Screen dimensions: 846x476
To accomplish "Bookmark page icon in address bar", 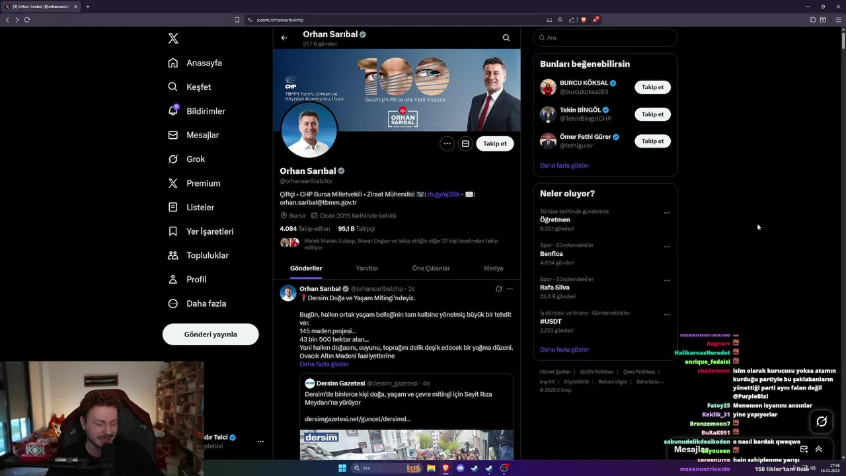I will pos(237,20).
